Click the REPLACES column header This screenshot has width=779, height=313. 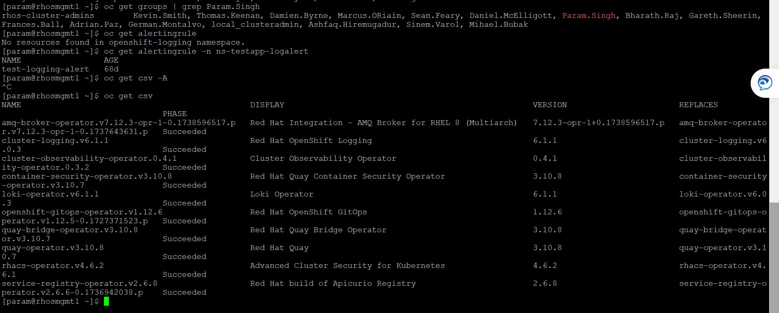[x=698, y=105]
